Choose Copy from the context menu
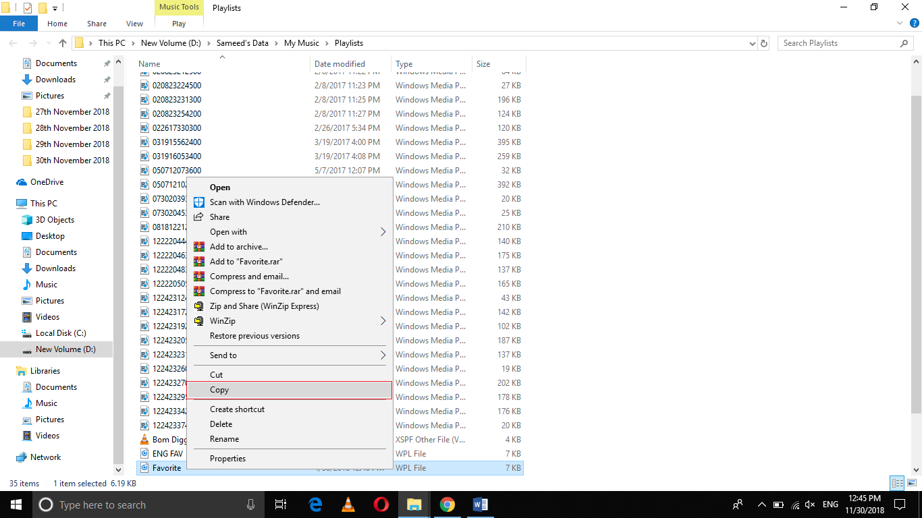This screenshot has height=518, width=922. (219, 390)
